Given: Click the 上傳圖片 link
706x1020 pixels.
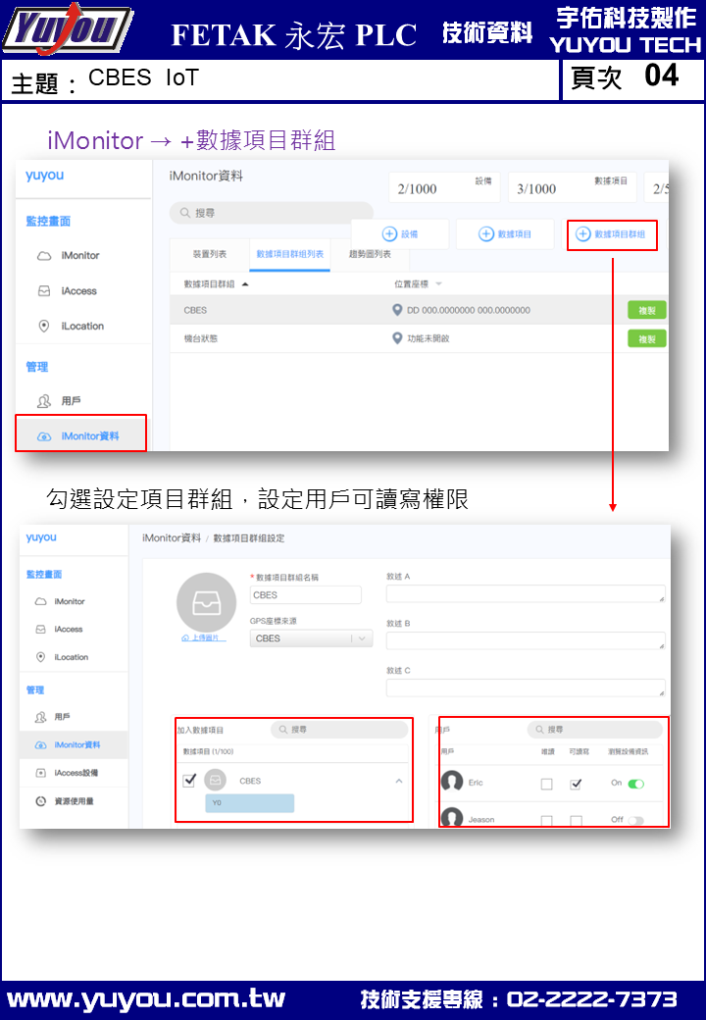Looking at the screenshot, I should [x=204, y=637].
